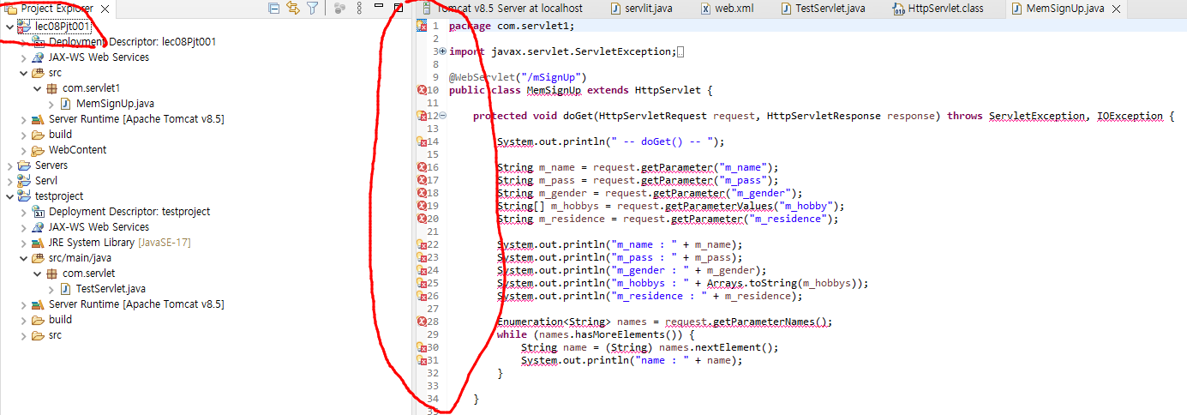The image size is (1187, 415).
Task: Click the quick-fix marker on line 24
Action: click(421, 270)
